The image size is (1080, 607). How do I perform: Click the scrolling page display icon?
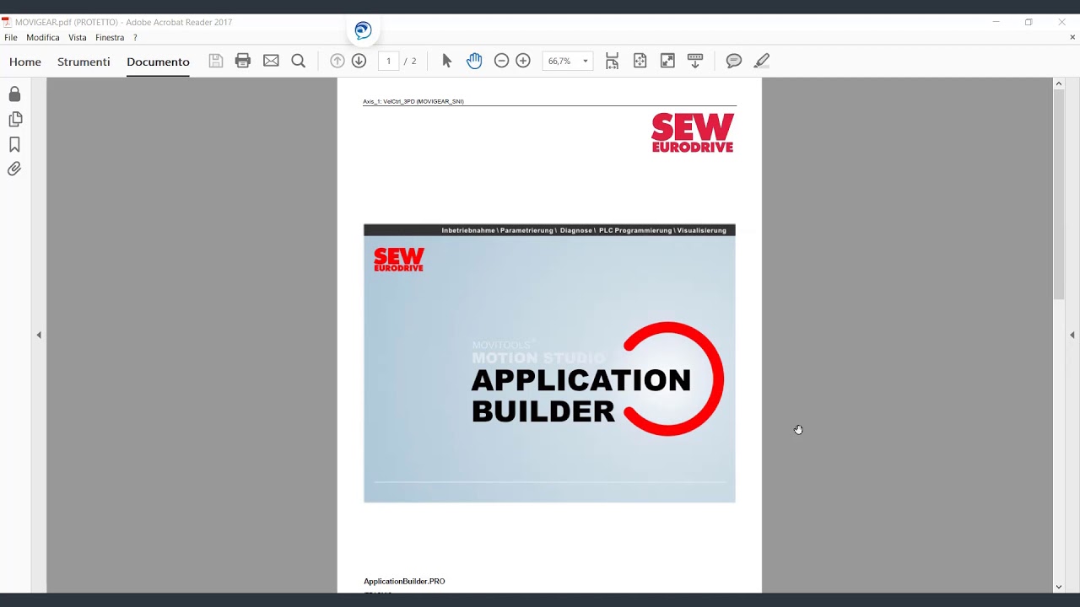[x=613, y=61]
